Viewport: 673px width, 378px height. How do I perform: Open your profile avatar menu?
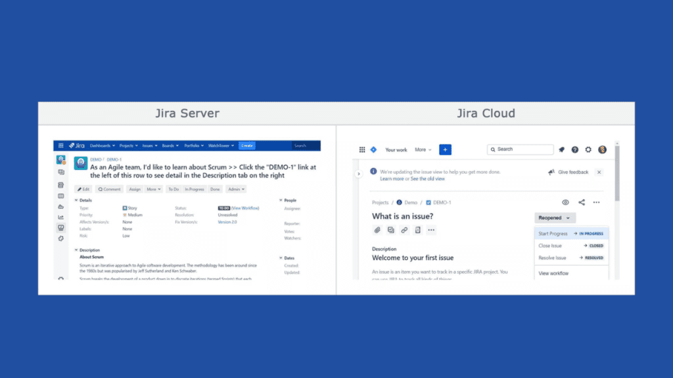pos(601,150)
